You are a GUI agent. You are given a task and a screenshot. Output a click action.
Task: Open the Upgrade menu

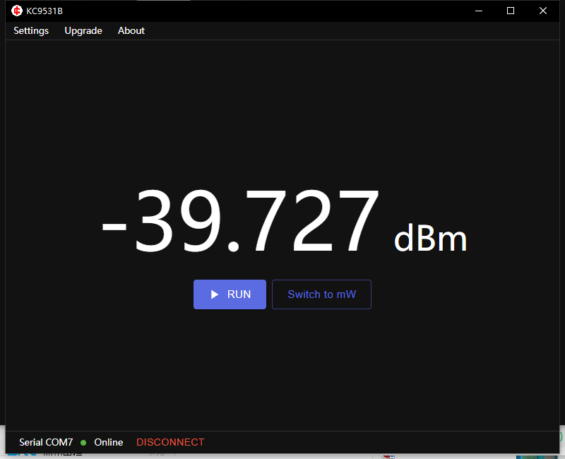pyautogui.click(x=83, y=31)
